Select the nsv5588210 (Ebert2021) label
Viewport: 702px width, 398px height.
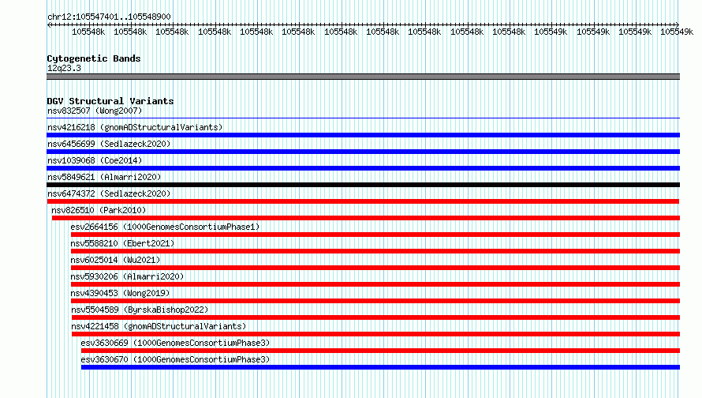click(x=122, y=243)
